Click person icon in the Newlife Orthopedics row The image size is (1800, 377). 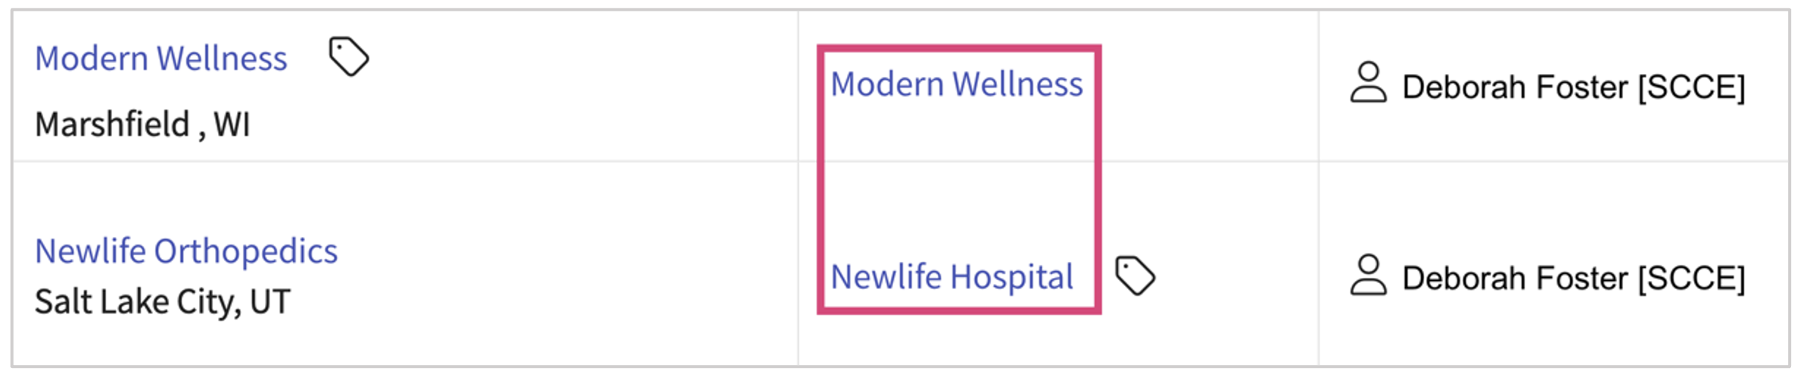point(1368,276)
